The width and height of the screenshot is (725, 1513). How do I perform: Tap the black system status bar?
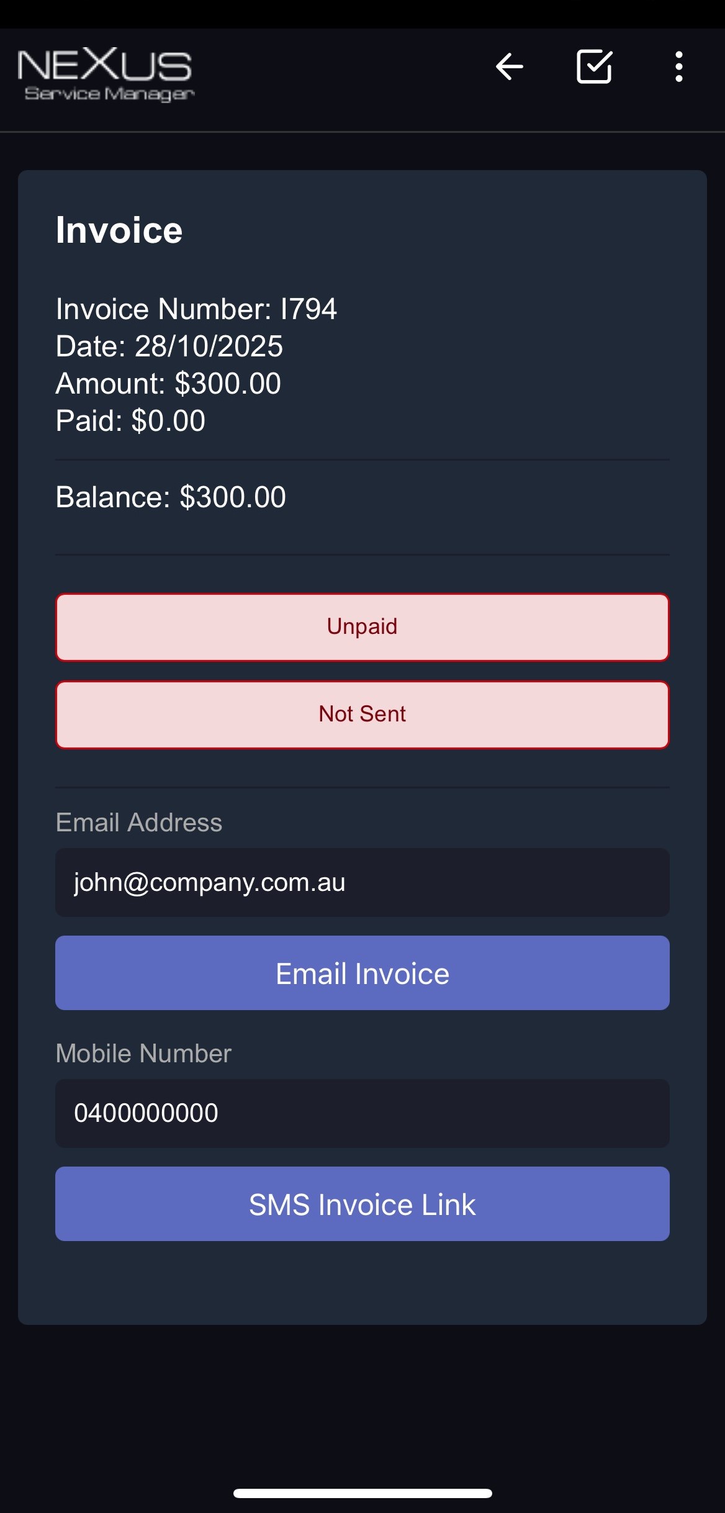(362, 14)
